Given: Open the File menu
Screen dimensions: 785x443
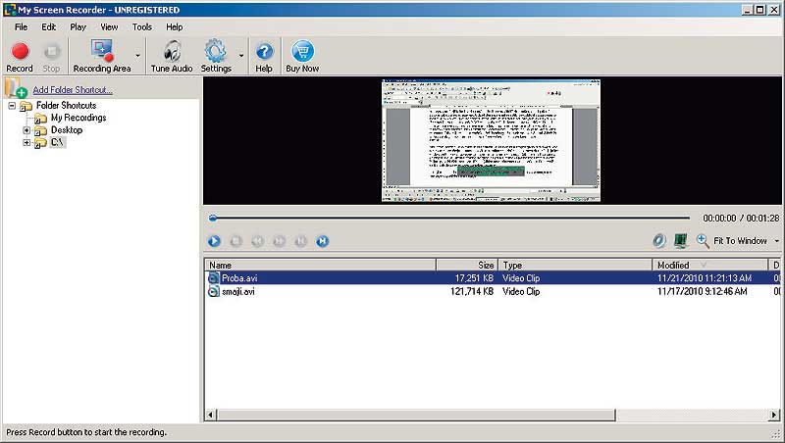Looking at the screenshot, I should [21, 27].
